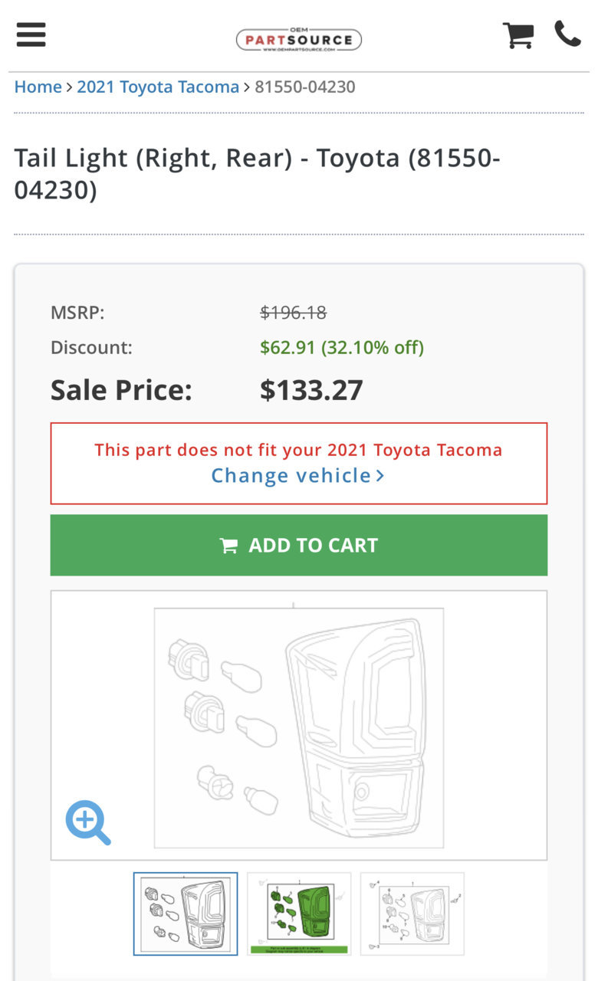598x981 pixels.
Task: Click the magnifying glass zoom icon
Action: tap(88, 822)
